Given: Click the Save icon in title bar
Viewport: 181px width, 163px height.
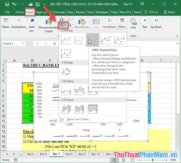Looking at the screenshot, I should coord(7,4).
